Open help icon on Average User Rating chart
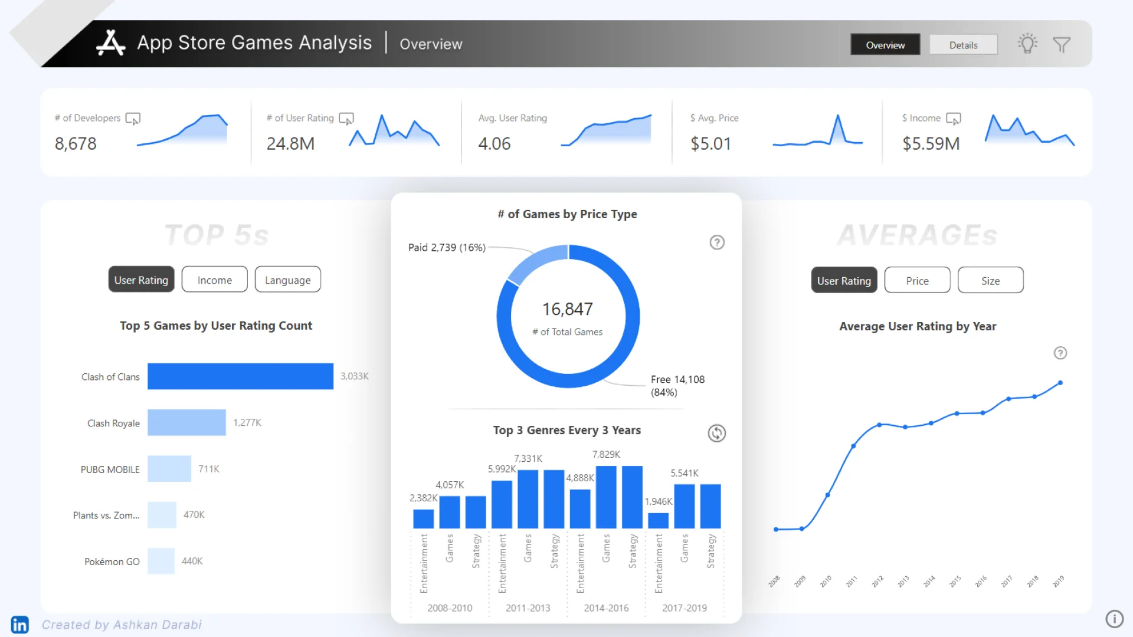The height and width of the screenshot is (637, 1133). tap(1060, 353)
